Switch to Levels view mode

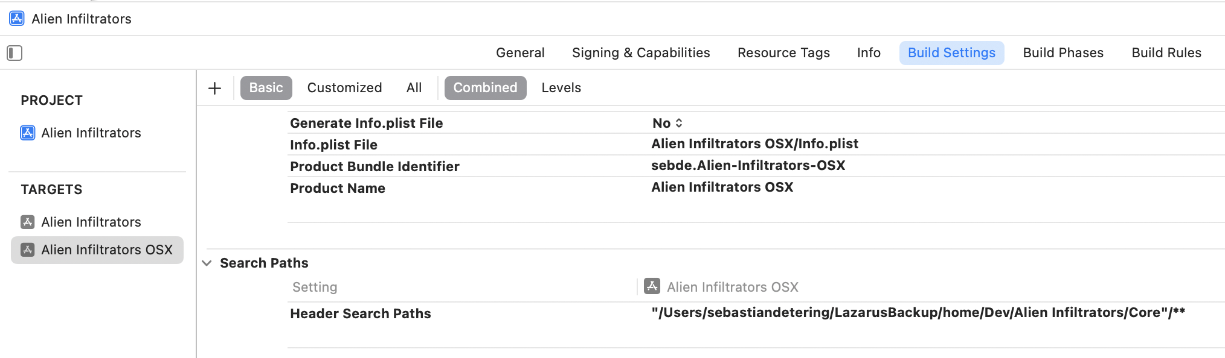pyautogui.click(x=561, y=88)
